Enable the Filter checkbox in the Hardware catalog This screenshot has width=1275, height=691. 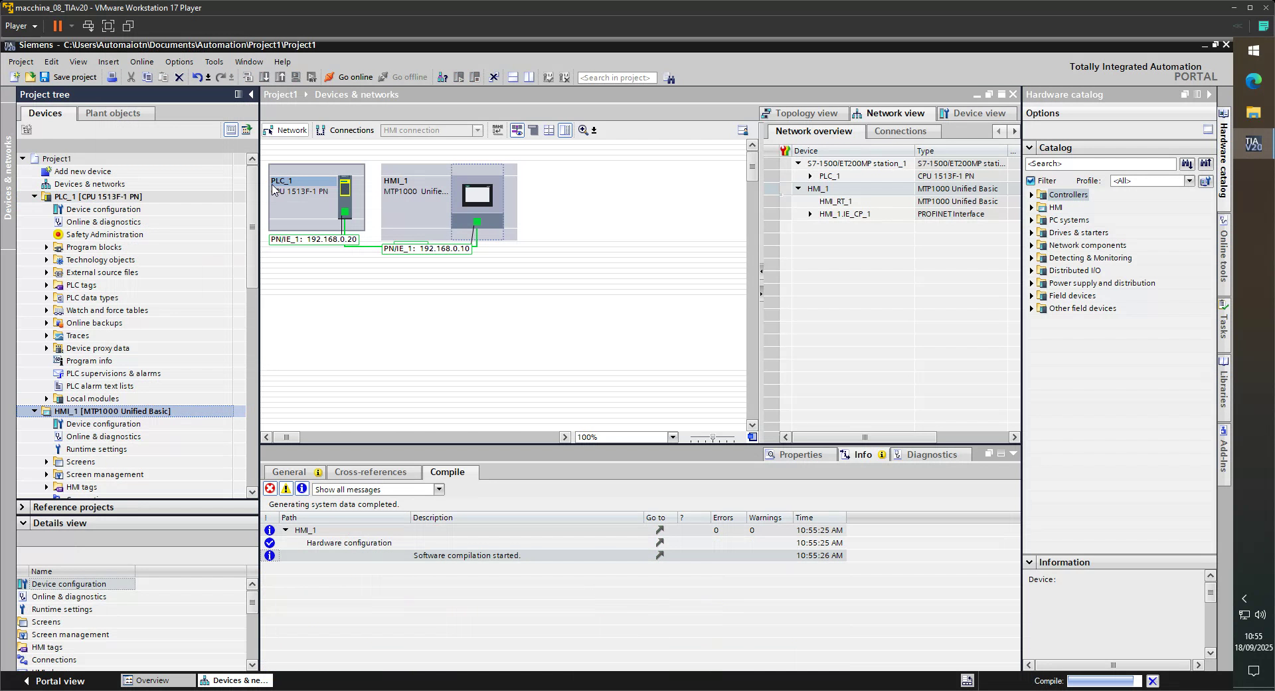click(1032, 180)
